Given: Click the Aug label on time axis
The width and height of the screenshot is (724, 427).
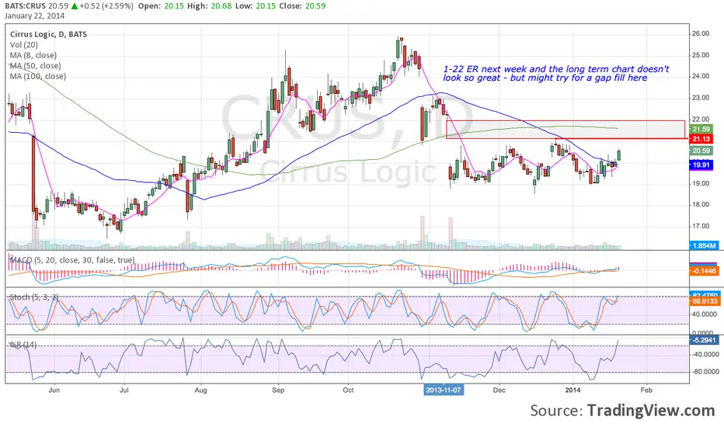Looking at the screenshot, I should click(x=200, y=390).
